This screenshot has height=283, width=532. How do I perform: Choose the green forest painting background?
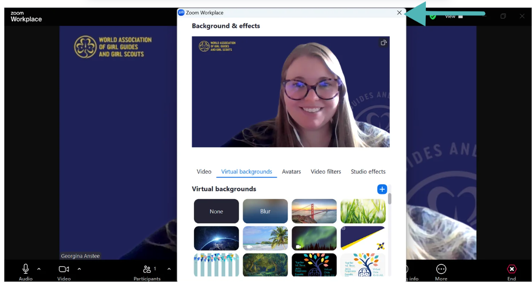click(265, 265)
